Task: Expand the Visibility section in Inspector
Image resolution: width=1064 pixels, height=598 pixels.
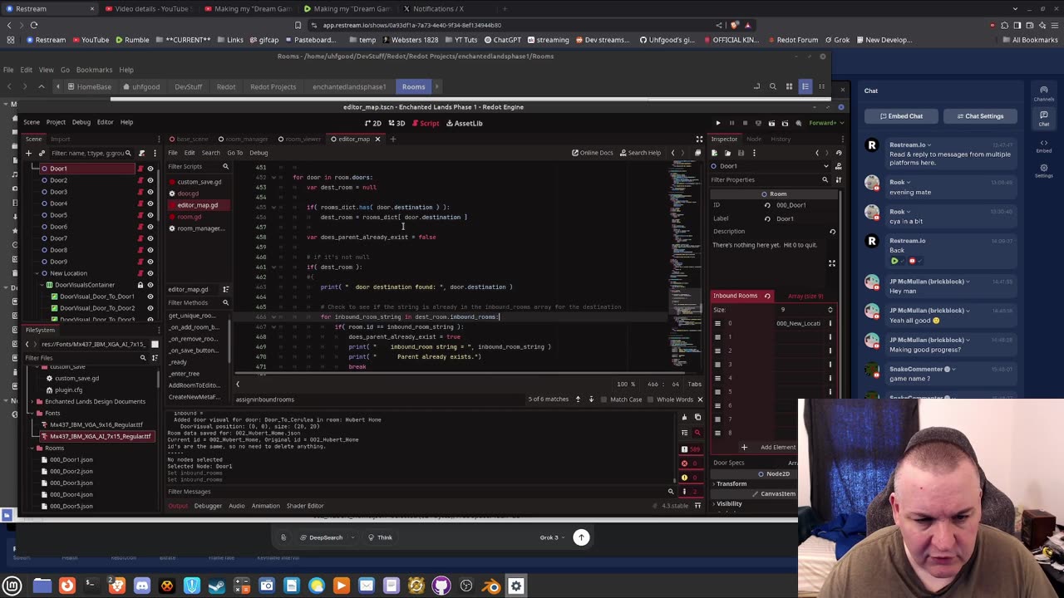Action: (x=728, y=503)
